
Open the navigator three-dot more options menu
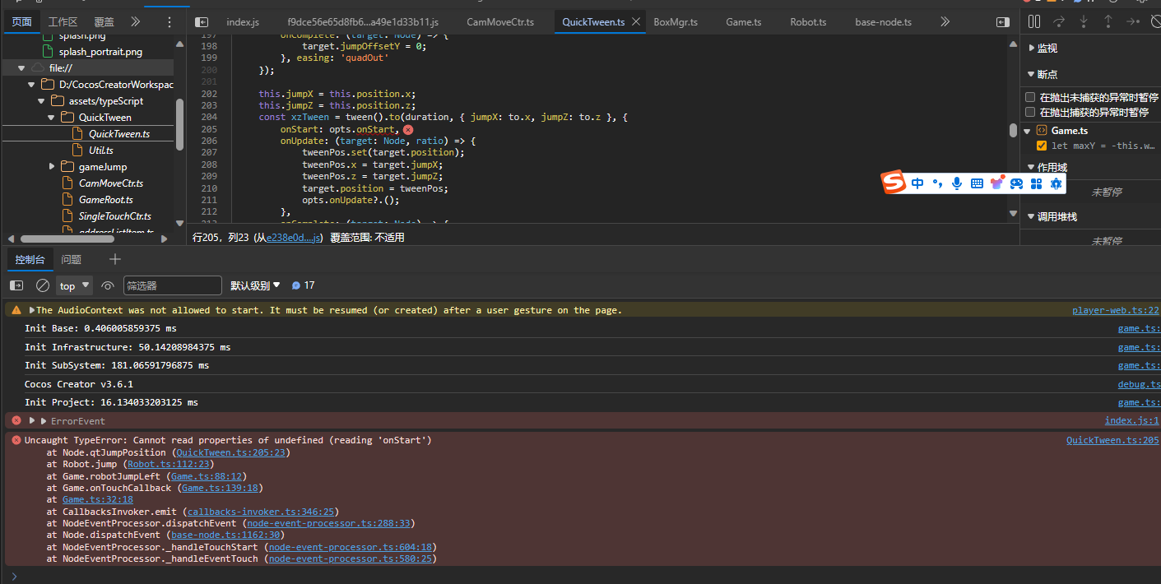(170, 22)
